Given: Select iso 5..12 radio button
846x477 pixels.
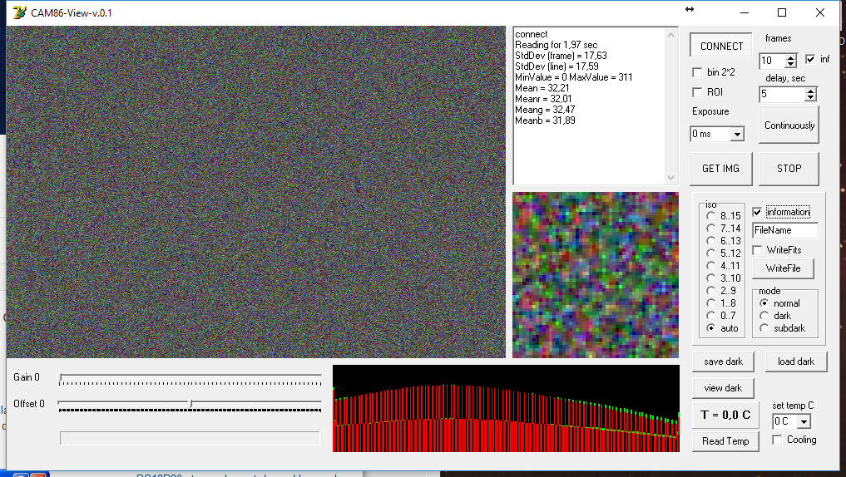Looking at the screenshot, I should pos(710,253).
